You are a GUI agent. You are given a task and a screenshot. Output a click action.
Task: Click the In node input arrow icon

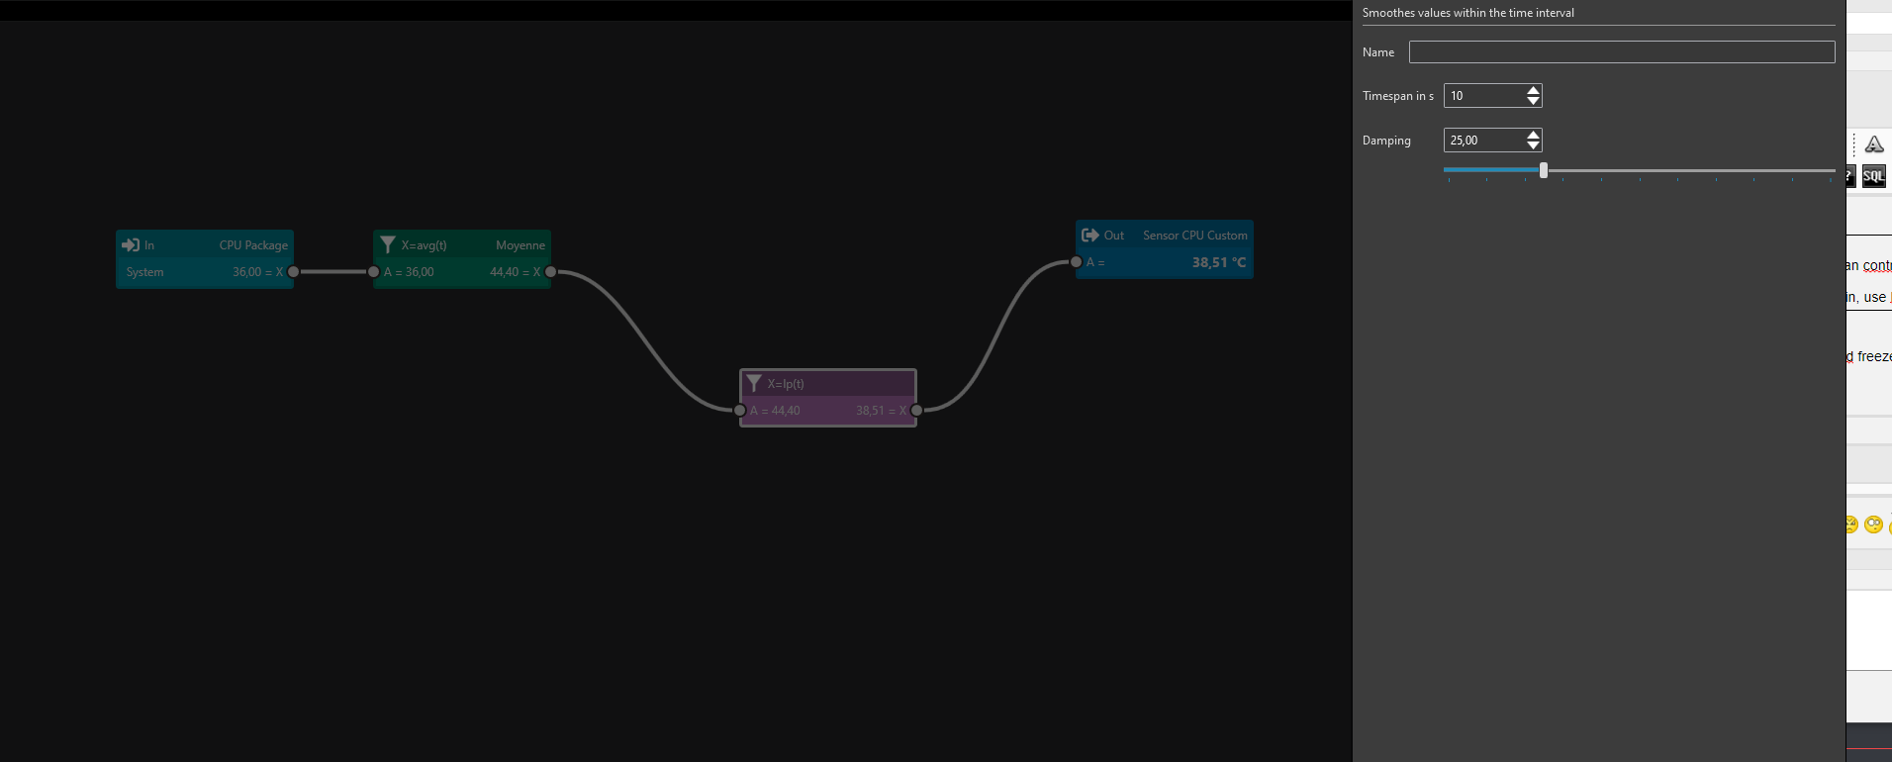(x=131, y=244)
